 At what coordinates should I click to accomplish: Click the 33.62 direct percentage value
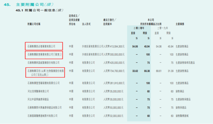pos(135,71)
